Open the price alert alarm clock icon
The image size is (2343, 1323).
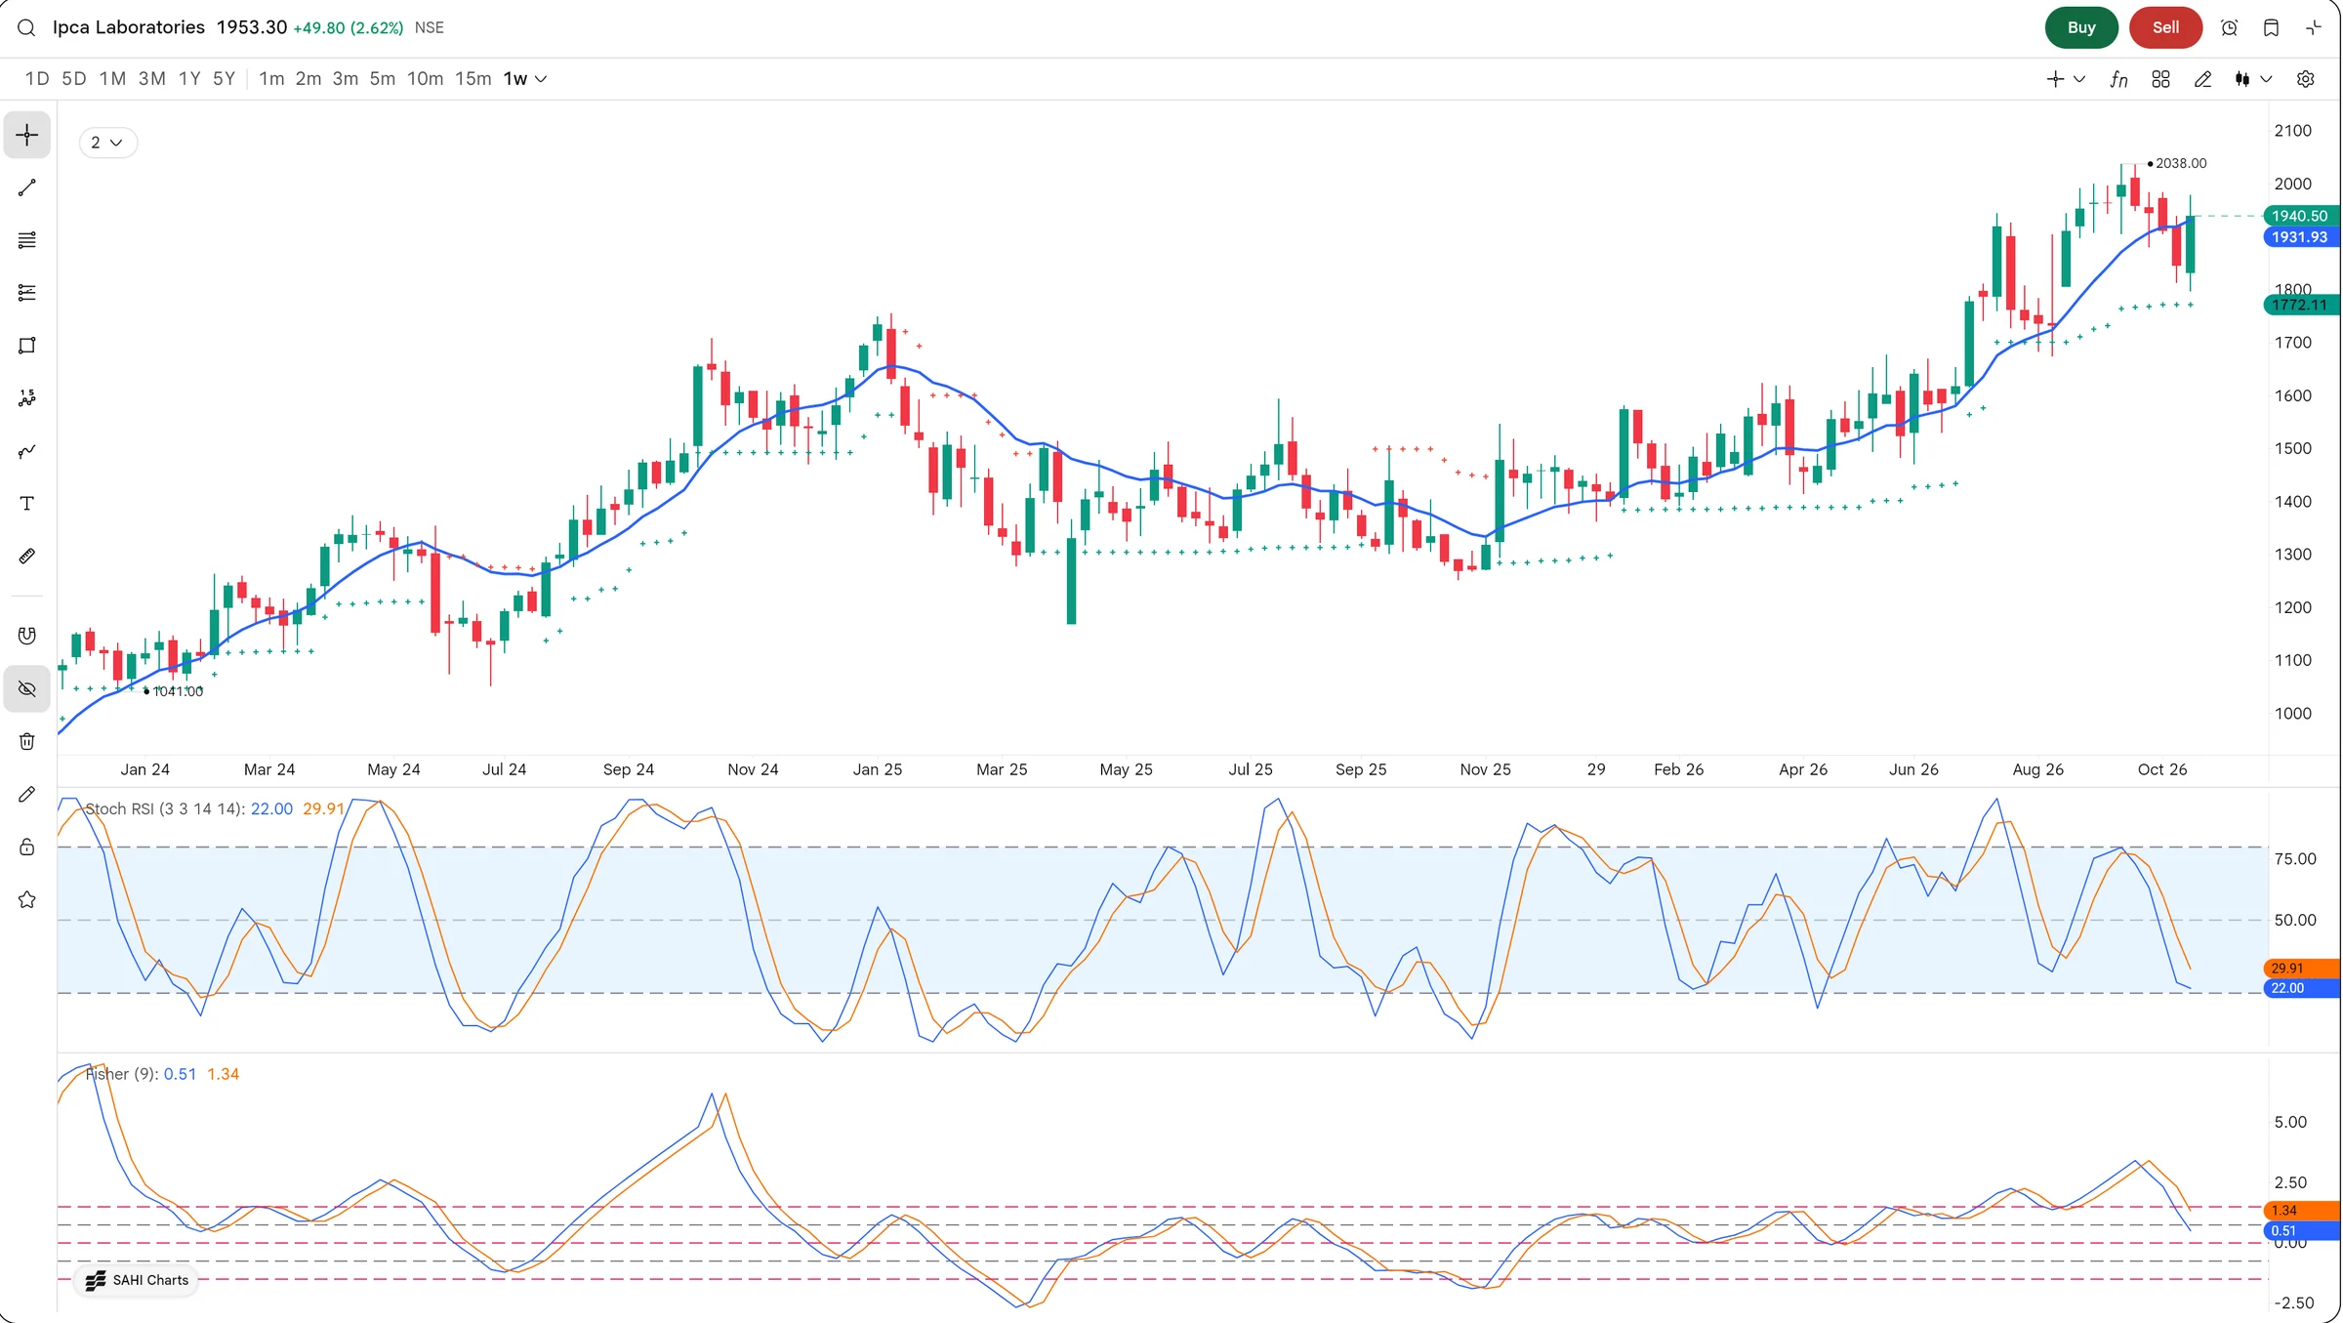[x=2229, y=27]
